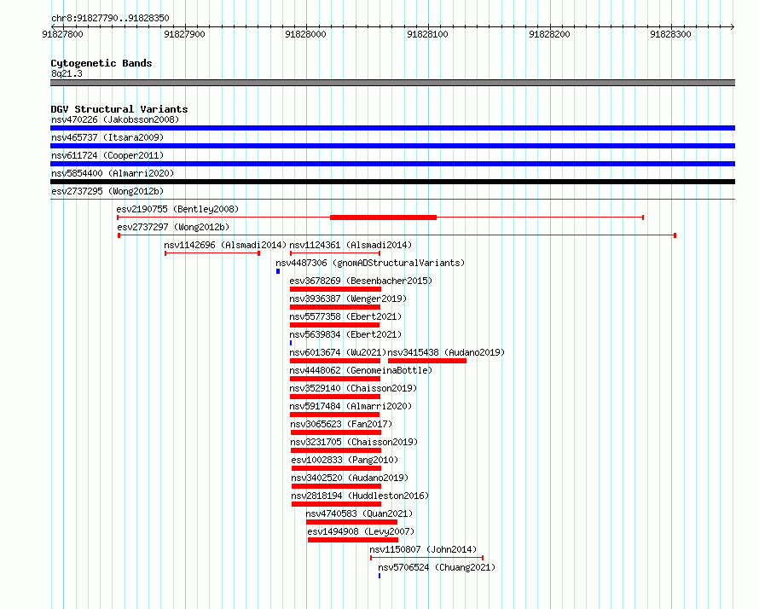Click the red bar under esv1494908
Viewport: 759px width, 609px height.
353,540
